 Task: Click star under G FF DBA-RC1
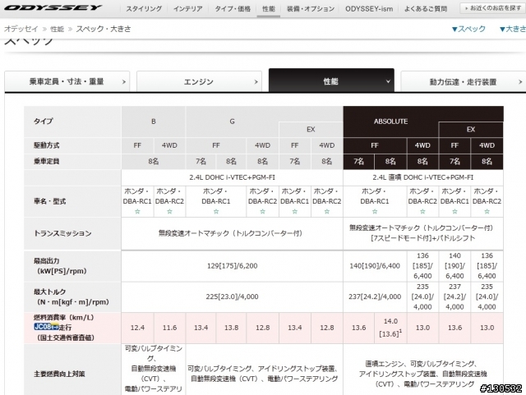216,212
